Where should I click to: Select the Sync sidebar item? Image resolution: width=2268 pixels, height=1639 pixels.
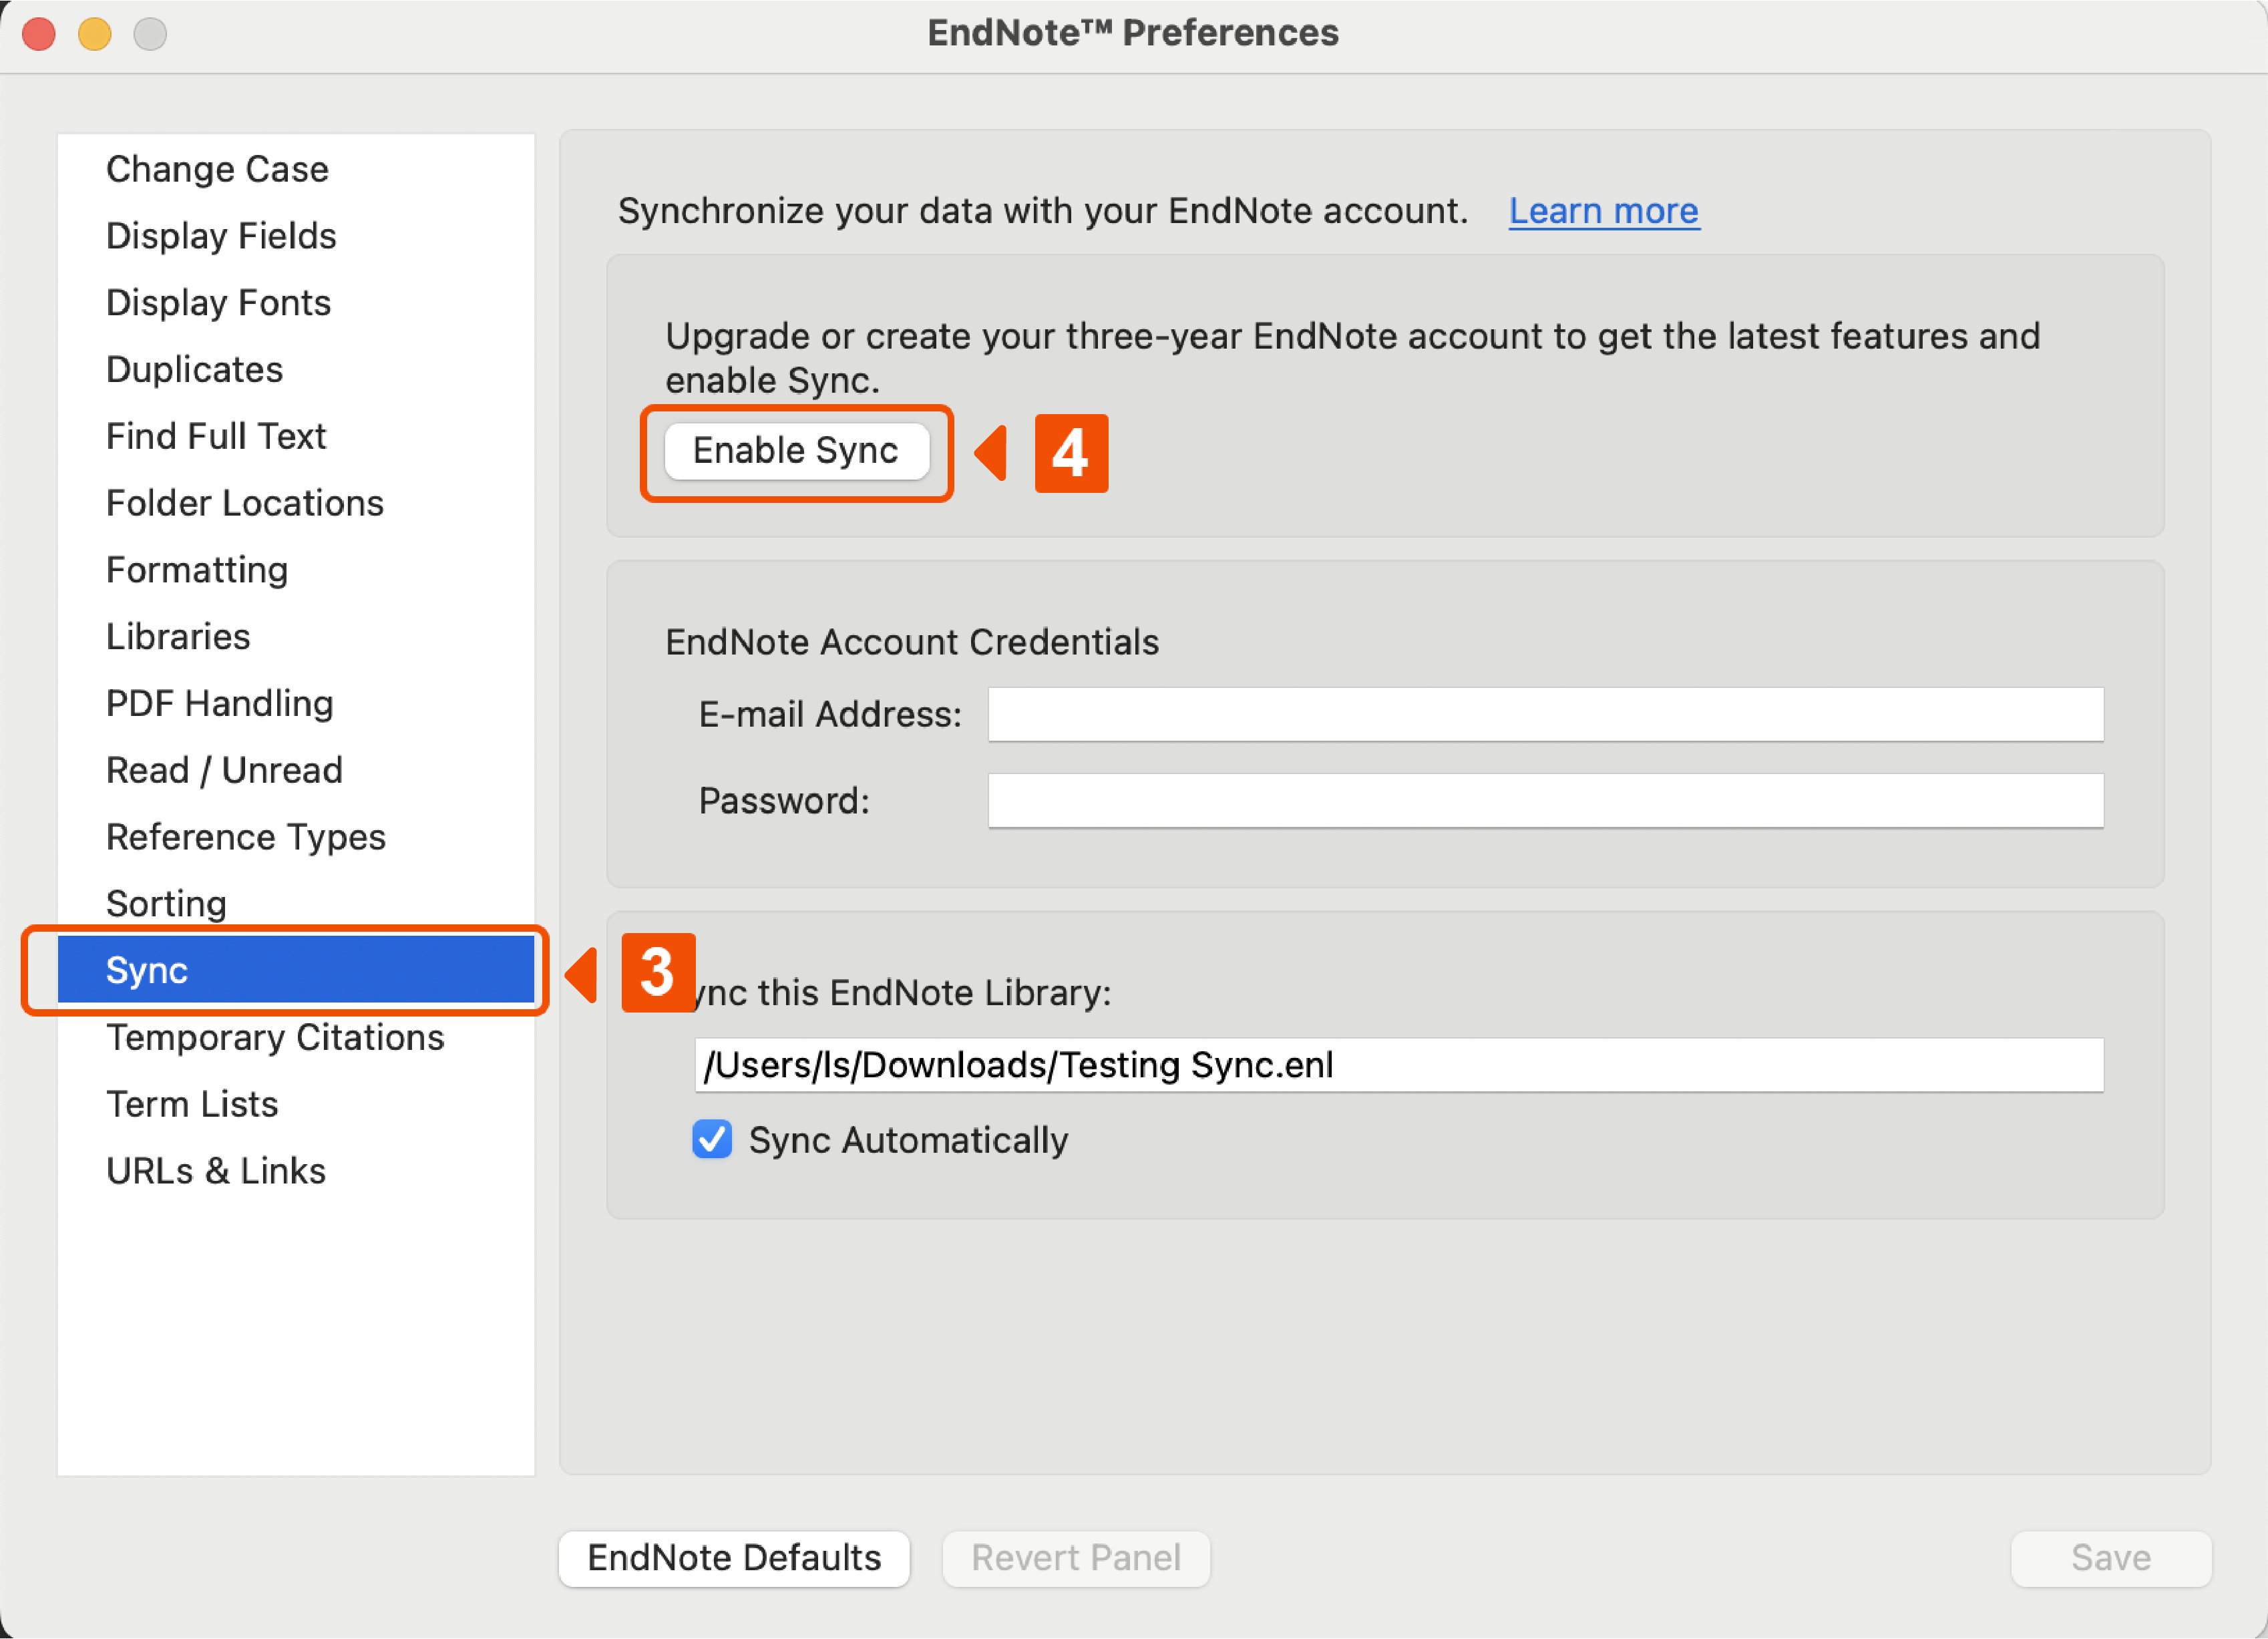tap(296, 970)
